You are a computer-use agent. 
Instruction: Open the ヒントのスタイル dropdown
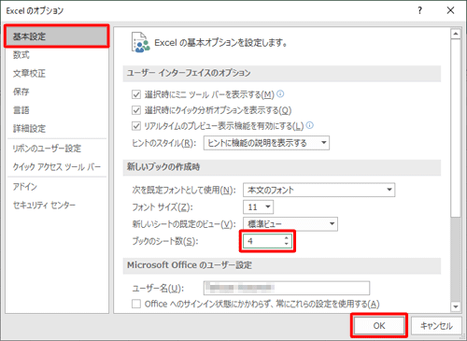(266, 143)
